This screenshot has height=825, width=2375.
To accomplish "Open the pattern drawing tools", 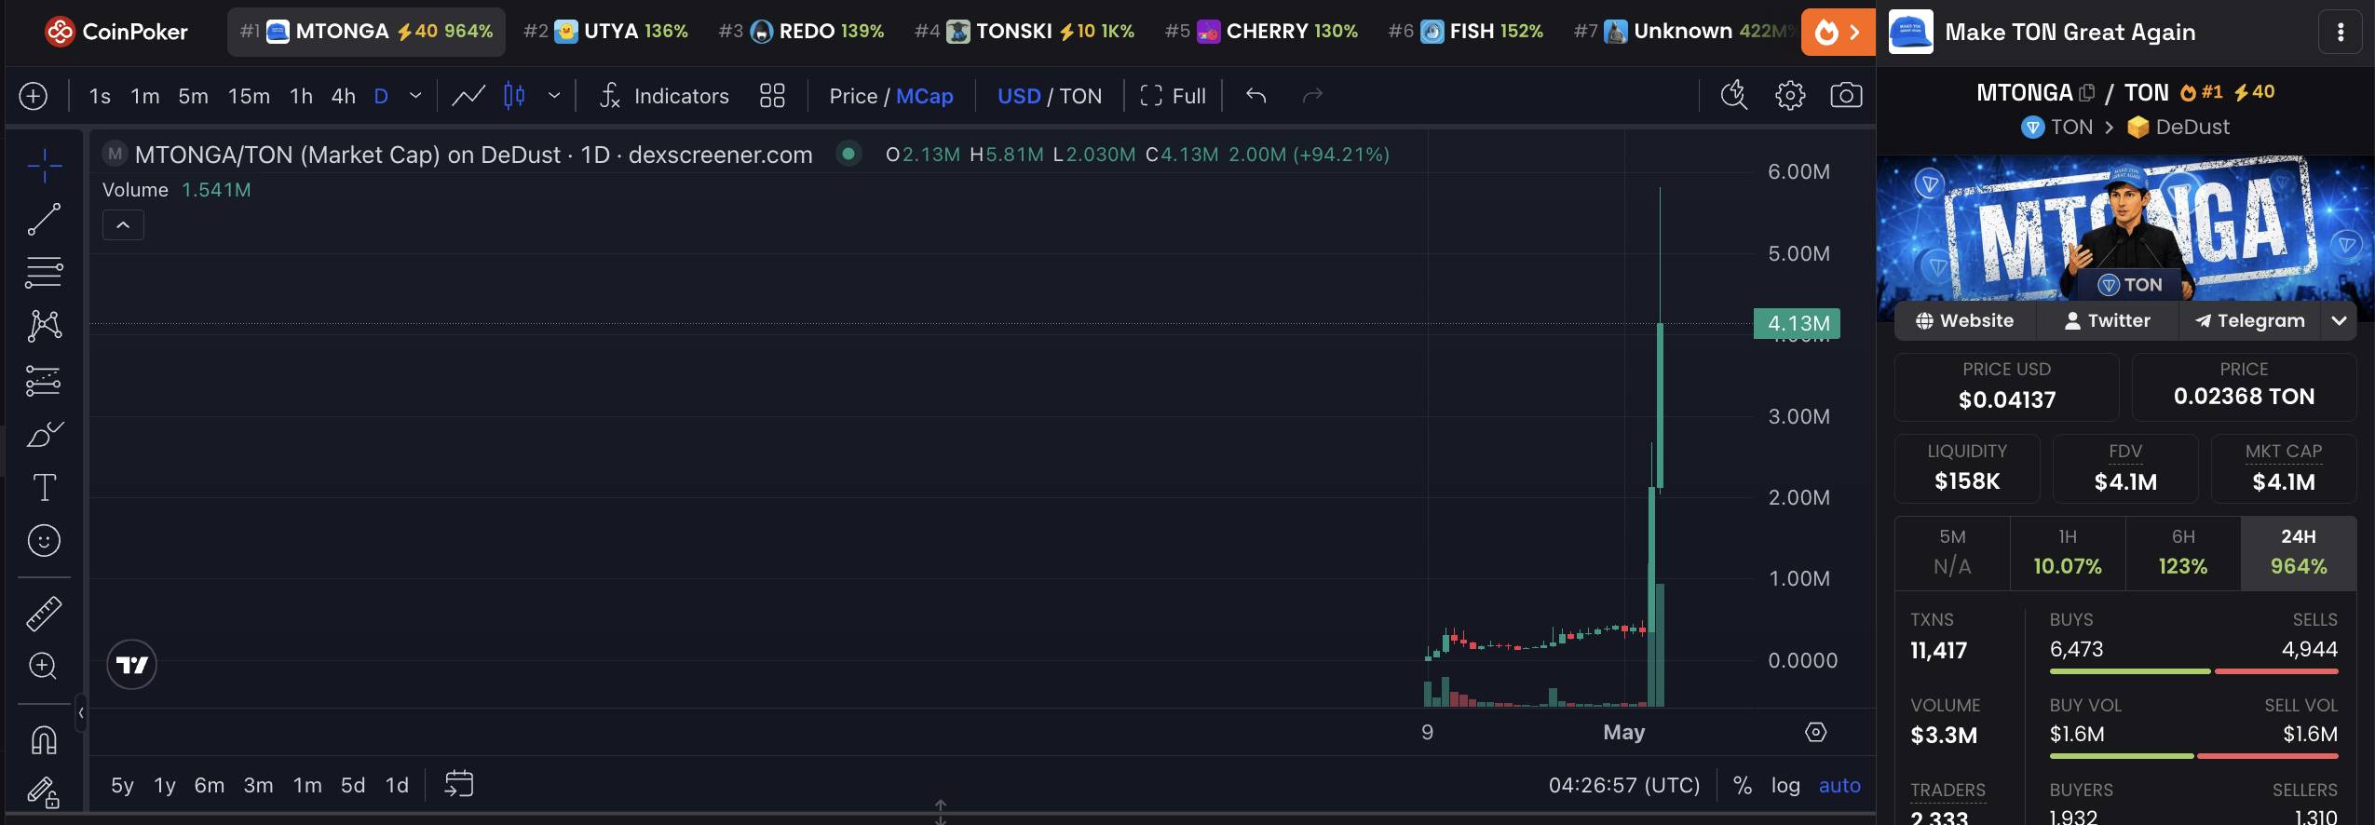I will 44,326.
